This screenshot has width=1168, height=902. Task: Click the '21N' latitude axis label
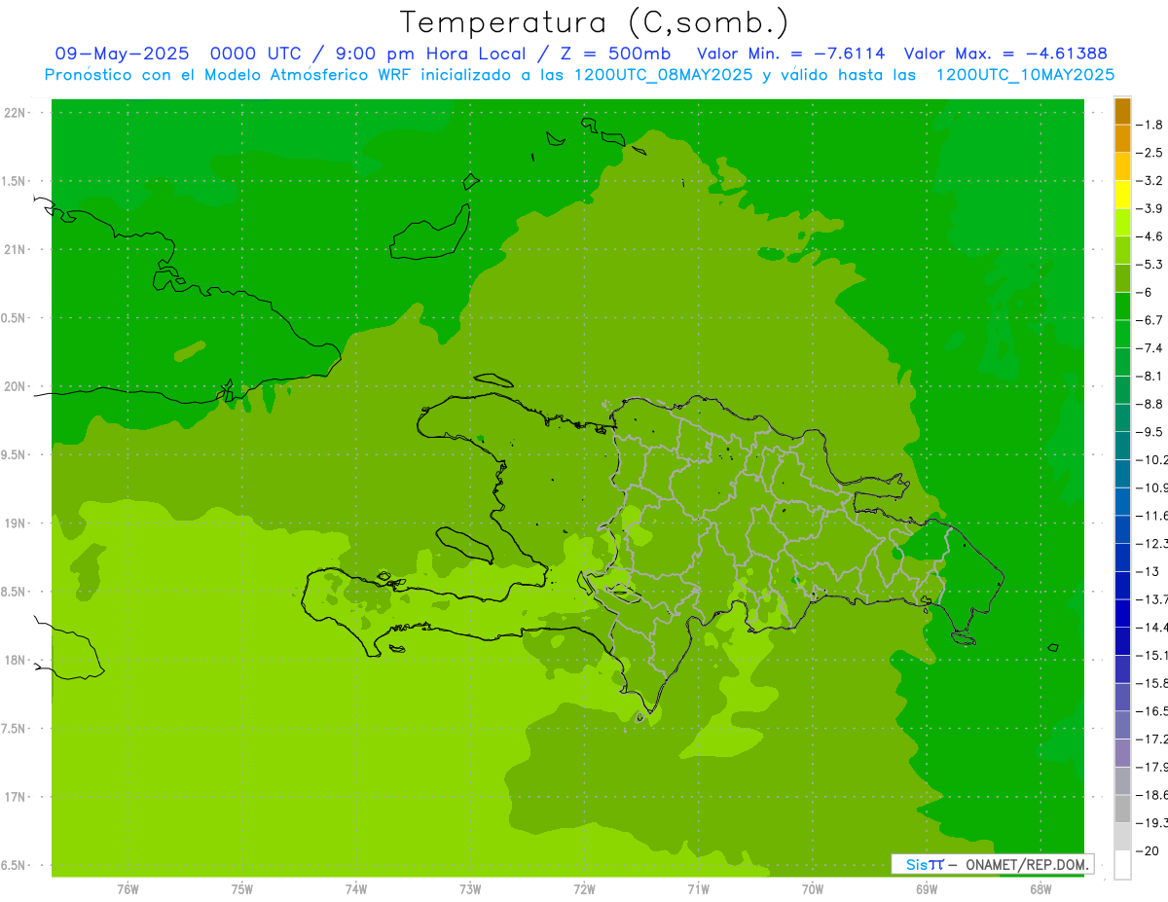point(16,250)
